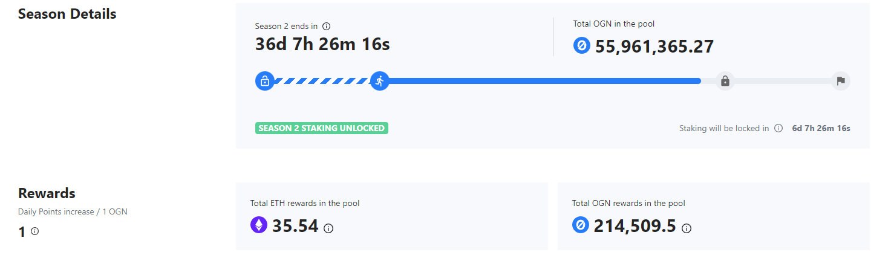Click the striped segment of the progress bar
This screenshot has height=261, width=894.
click(x=322, y=81)
